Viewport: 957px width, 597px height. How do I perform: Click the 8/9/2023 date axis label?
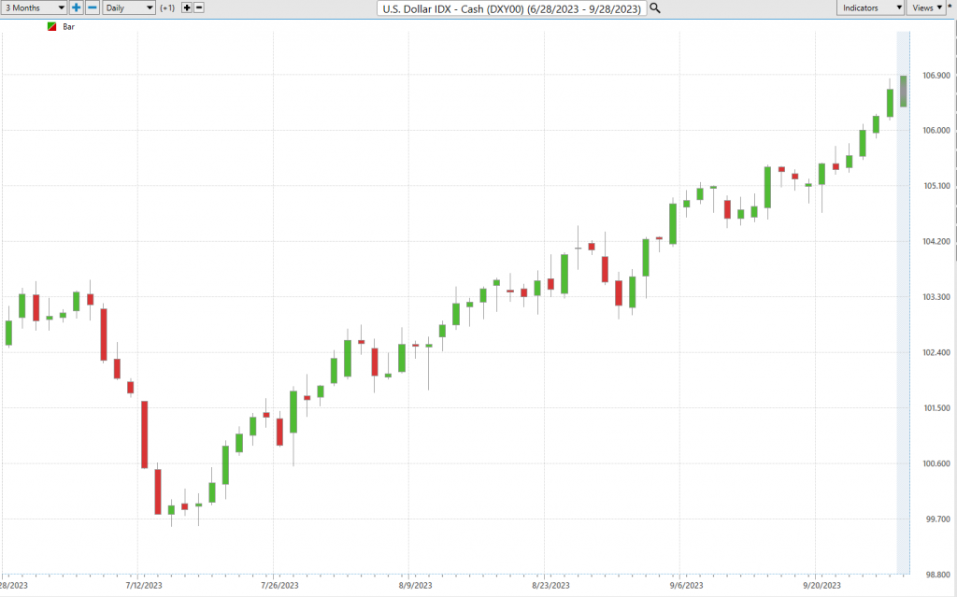pos(415,585)
